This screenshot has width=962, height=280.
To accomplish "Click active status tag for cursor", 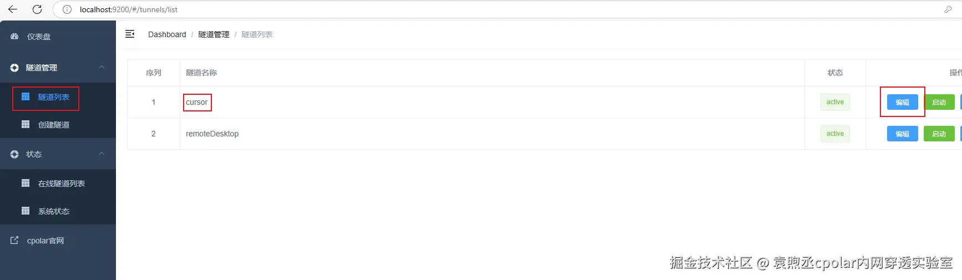I will [835, 102].
